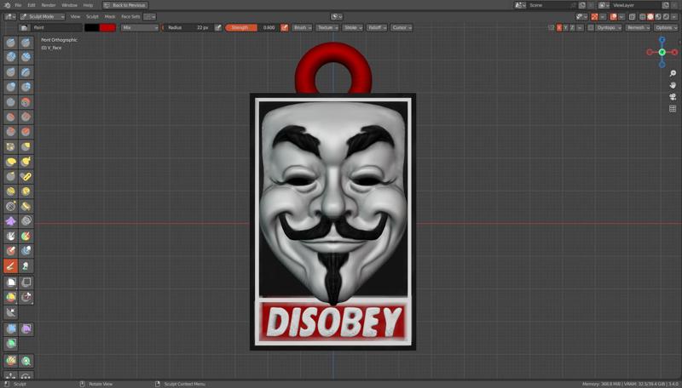Image resolution: width=682 pixels, height=388 pixels.
Task: Open the Window menu
Action: point(69,5)
